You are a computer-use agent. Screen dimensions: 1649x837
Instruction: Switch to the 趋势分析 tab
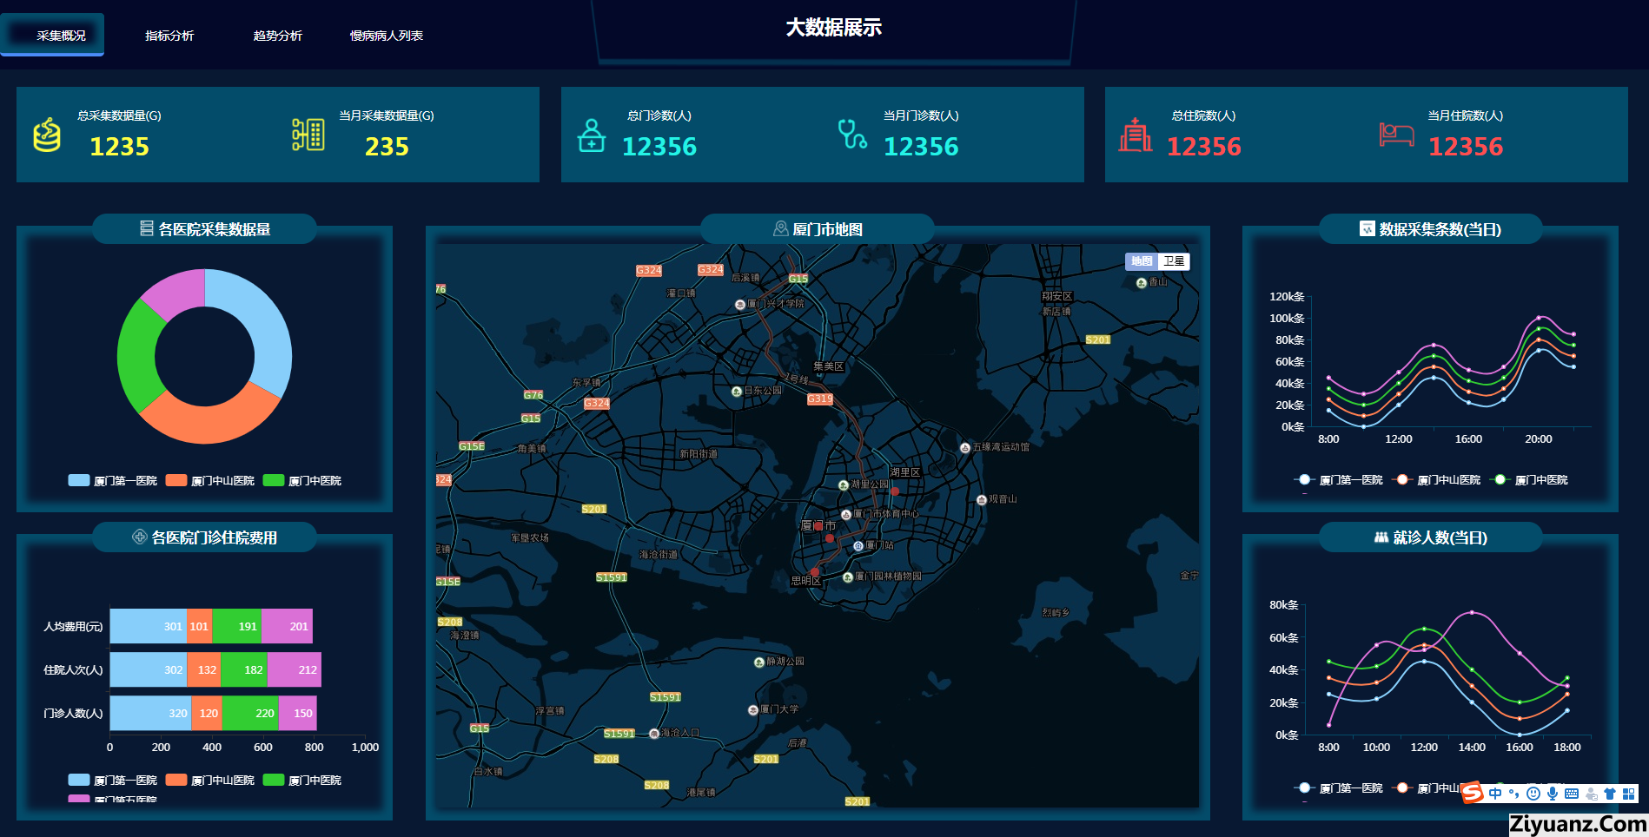pos(277,36)
